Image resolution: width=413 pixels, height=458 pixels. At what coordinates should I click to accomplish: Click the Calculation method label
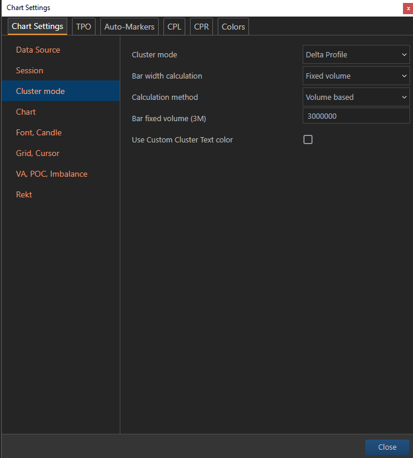165,97
